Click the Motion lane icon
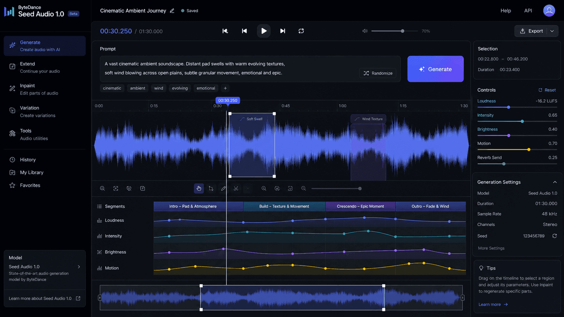Image resolution: width=564 pixels, height=317 pixels. pos(100,268)
